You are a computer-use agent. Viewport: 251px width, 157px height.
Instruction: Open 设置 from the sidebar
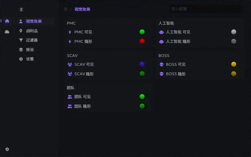[x=30, y=59]
